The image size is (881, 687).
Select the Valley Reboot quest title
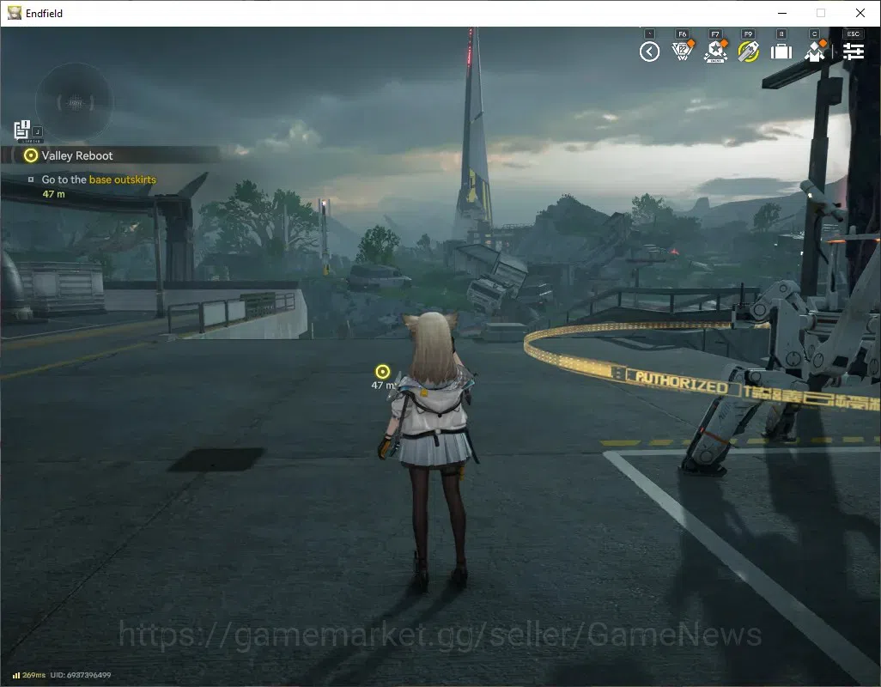pyautogui.click(x=77, y=155)
